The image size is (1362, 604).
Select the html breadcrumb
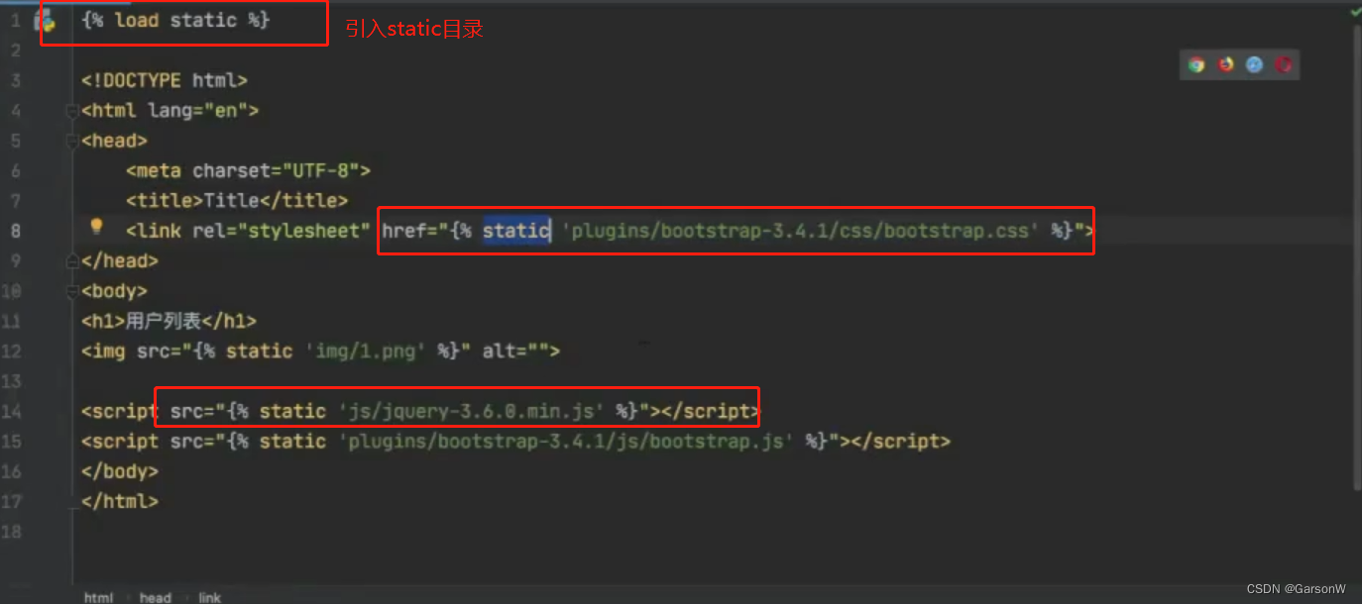tap(98, 597)
